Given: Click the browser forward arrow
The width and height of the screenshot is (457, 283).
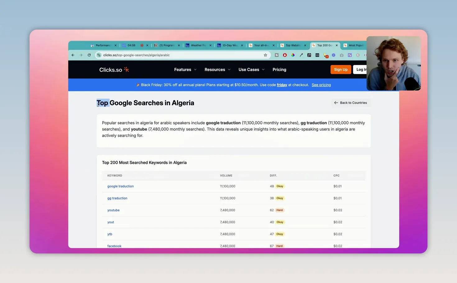Looking at the screenshot, I should click(x=81, y=55).
